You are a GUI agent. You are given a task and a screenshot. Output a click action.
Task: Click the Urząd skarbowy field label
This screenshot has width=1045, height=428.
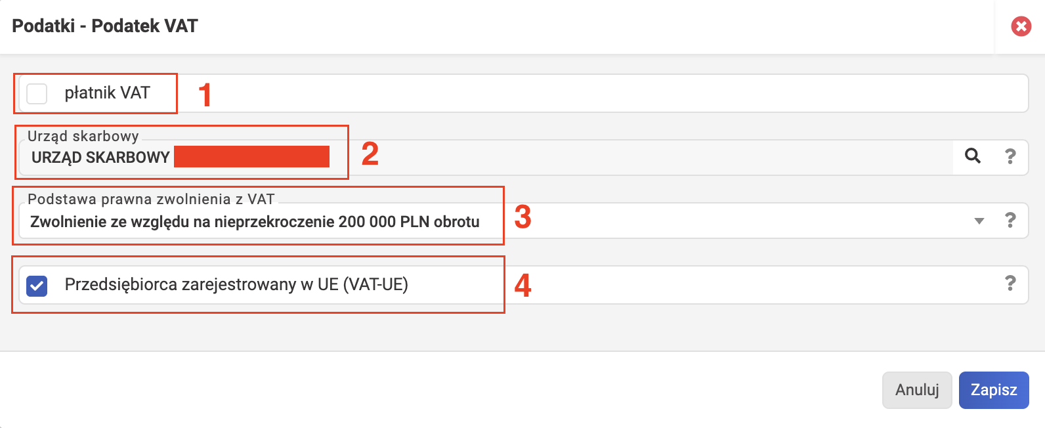click(83, 136)
